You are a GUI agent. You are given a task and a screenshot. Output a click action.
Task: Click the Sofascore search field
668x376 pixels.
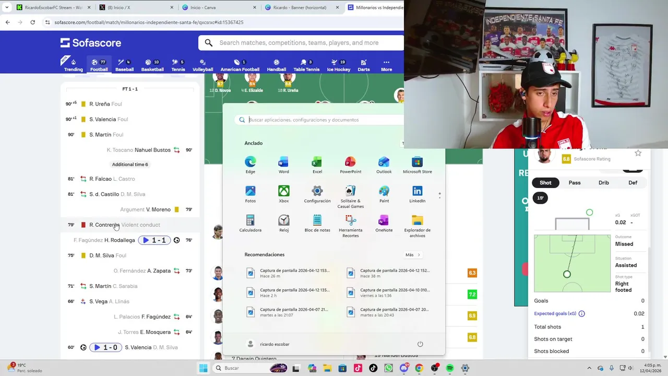[x=301, y=43]
